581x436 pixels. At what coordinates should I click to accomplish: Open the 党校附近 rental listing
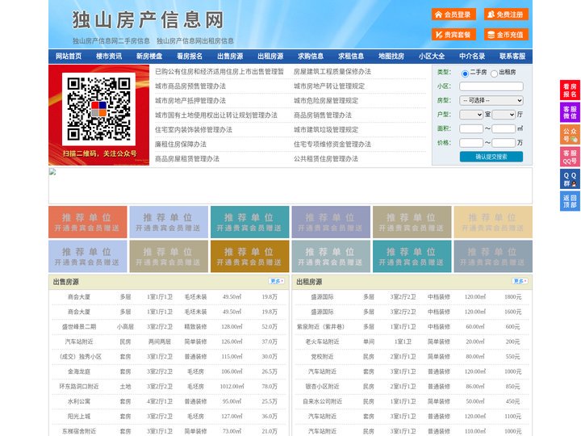point(322,357)
